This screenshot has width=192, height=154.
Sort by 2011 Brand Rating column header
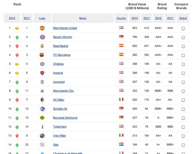(170, 18)
